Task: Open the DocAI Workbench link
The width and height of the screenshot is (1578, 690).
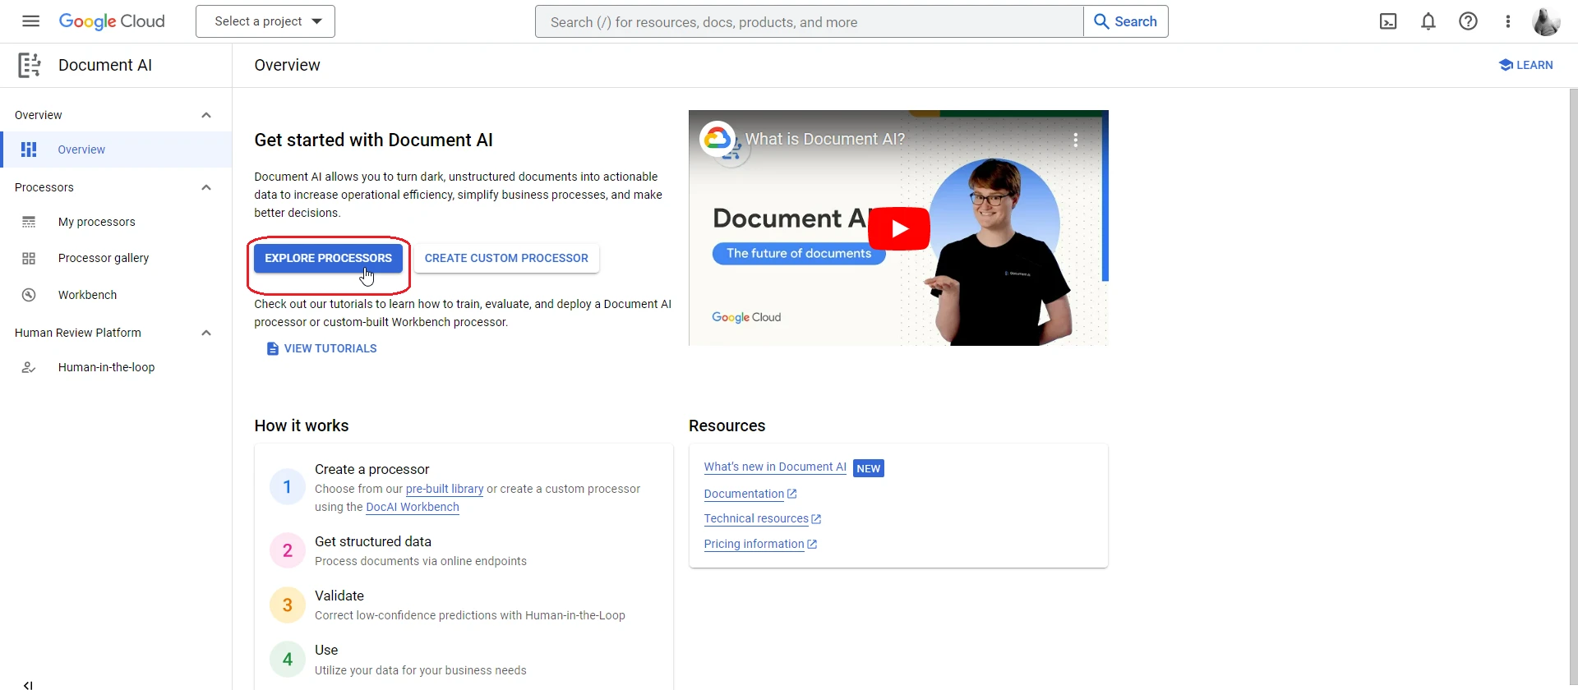Action: coord(413,507)
